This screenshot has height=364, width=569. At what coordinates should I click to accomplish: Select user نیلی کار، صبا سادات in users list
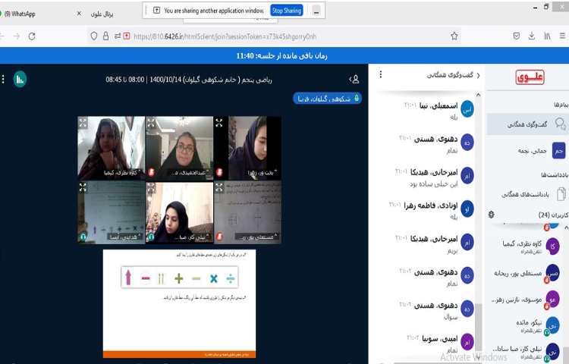point(527,352)
